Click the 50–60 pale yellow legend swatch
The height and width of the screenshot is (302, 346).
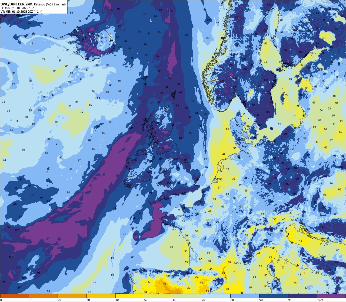tap(158, 296)
